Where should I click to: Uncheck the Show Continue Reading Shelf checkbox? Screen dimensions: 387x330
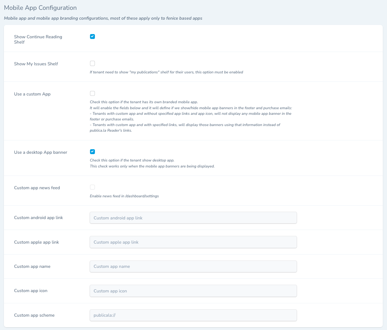point(92,37)
